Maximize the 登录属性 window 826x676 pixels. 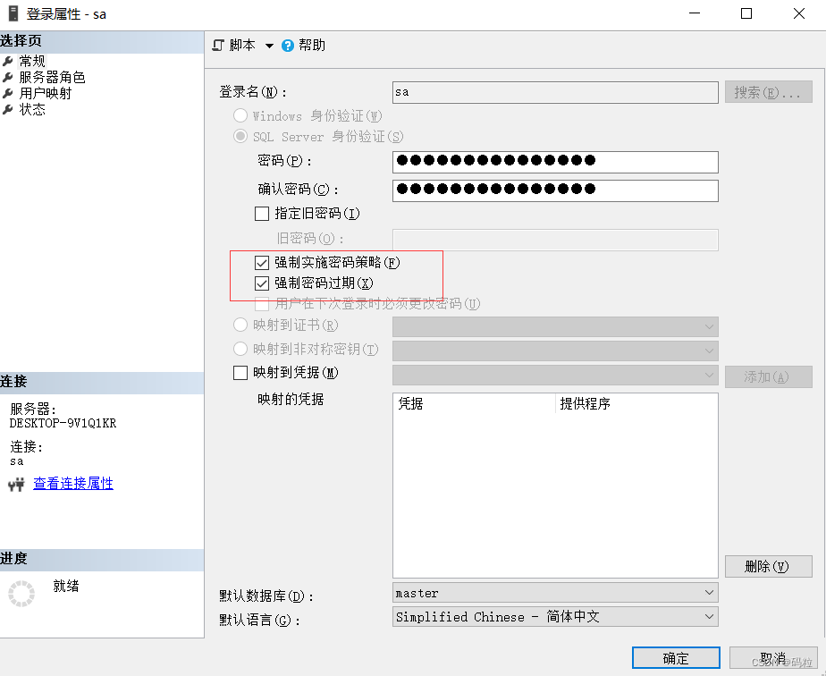[x=746, y=13]
